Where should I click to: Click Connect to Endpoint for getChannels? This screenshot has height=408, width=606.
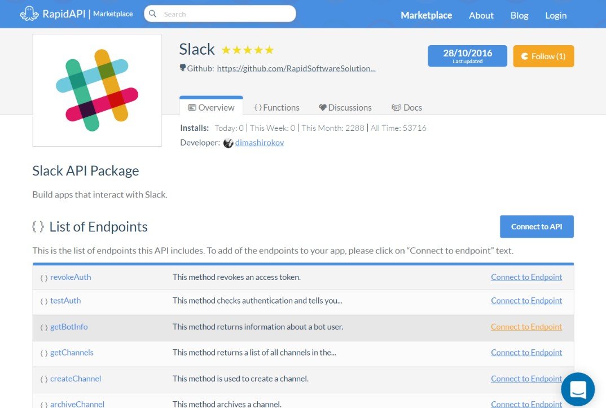point(526,352)
